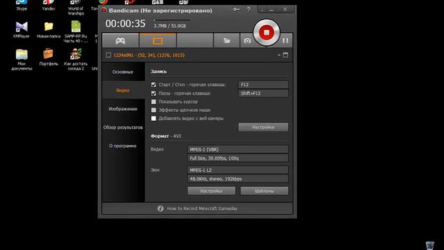Open Skype desktop shortcut
The width and height of the screenshot is (444, 250).
[x=22, y=5]
